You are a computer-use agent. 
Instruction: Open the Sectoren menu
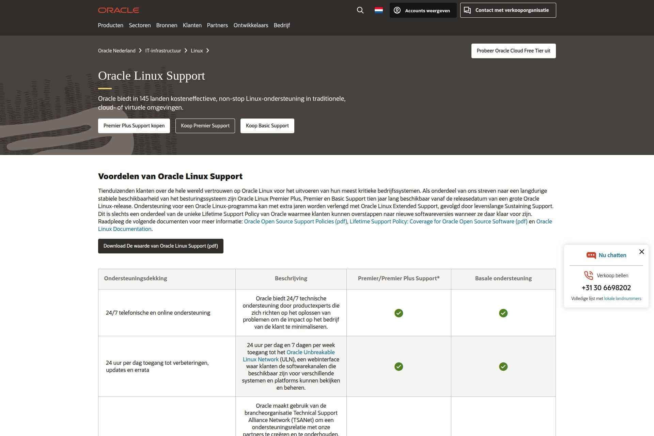(x=140, y=25)
